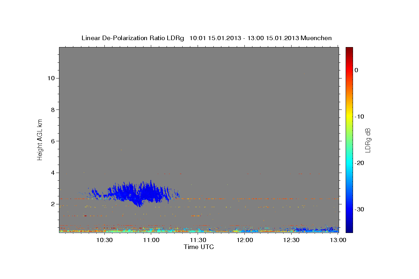This screenshot has height=279, width=419.
Task: Click the plot title "Linear De-Polarization Ratio LDRg"
Action: (x=132, y=38)
